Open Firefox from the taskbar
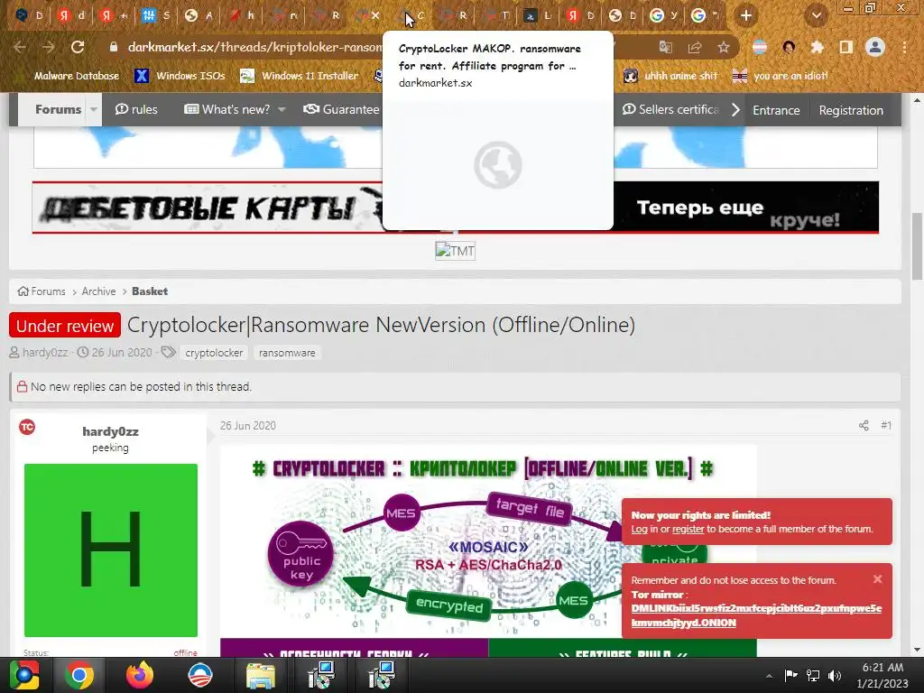This screenshot has width=924, height=693. click(x=140, y=675)
